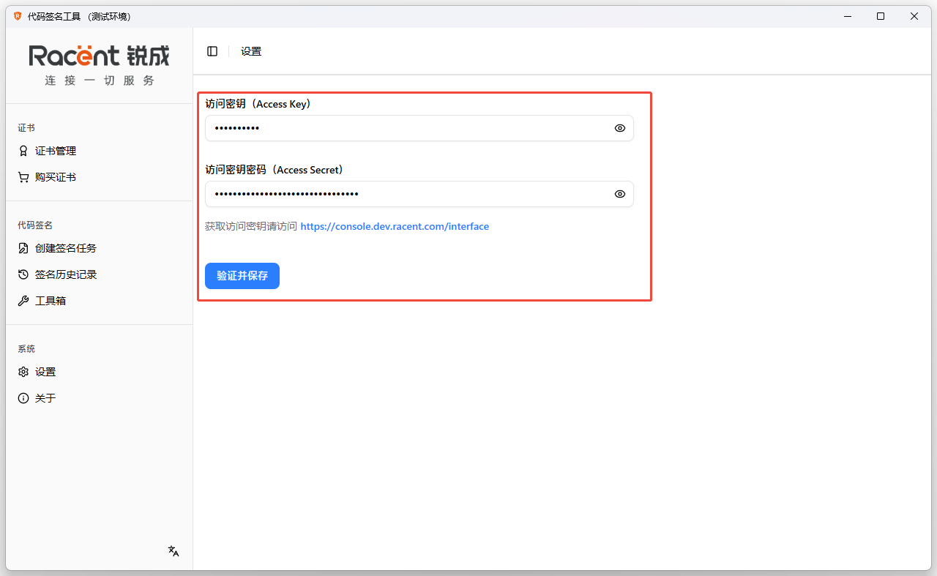
Task: Click the 设置 gear icon
Action: click(x=23, y=372)
